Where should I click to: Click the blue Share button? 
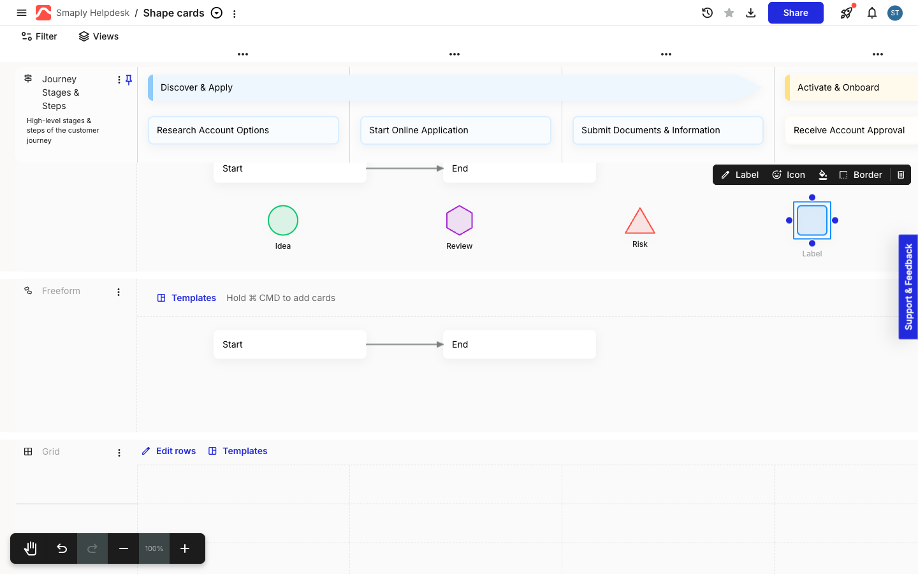pos(796,13)
